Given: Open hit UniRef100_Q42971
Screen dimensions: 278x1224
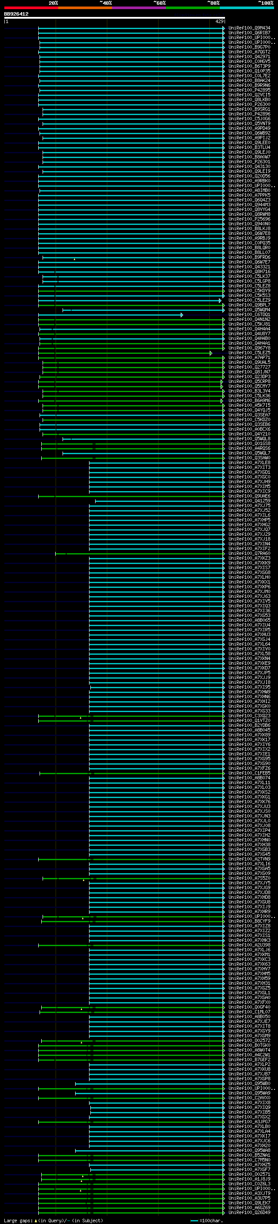Looking at the screenshot, I should 249,57.
